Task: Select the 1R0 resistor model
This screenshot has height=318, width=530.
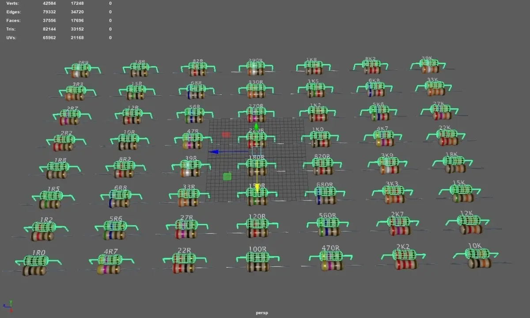Action: pyautogui.click(x=35, y=265)
